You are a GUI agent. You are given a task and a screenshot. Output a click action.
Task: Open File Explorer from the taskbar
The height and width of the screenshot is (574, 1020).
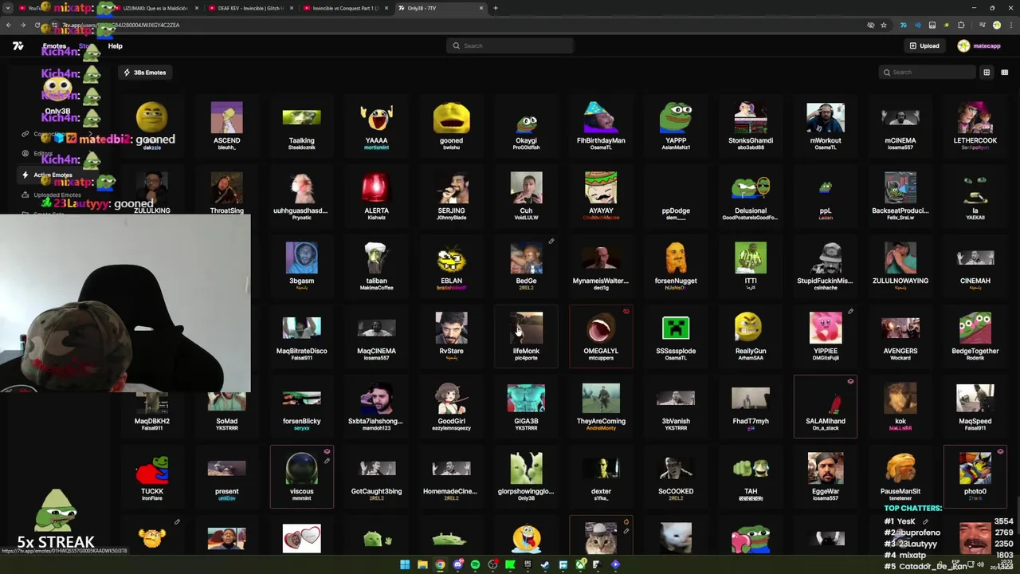tap(422, 564)
